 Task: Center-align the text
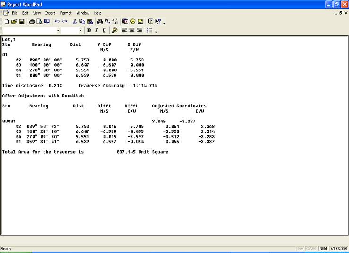tap(132, 30)
